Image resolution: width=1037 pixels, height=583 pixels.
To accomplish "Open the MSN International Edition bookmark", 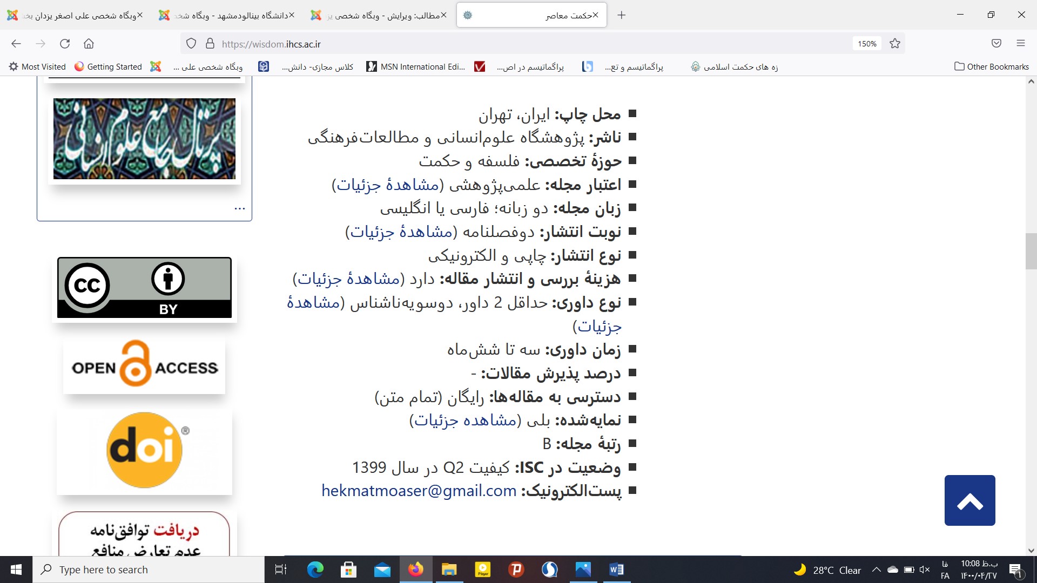I will (415, 66).
